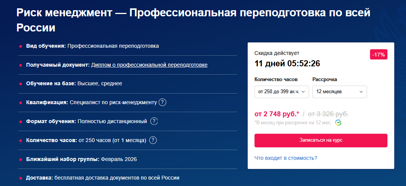This screenshot has width=406, height=186.
Task: Click the 'Рассрочка' label above the dropdown
Action: (325, 80)
